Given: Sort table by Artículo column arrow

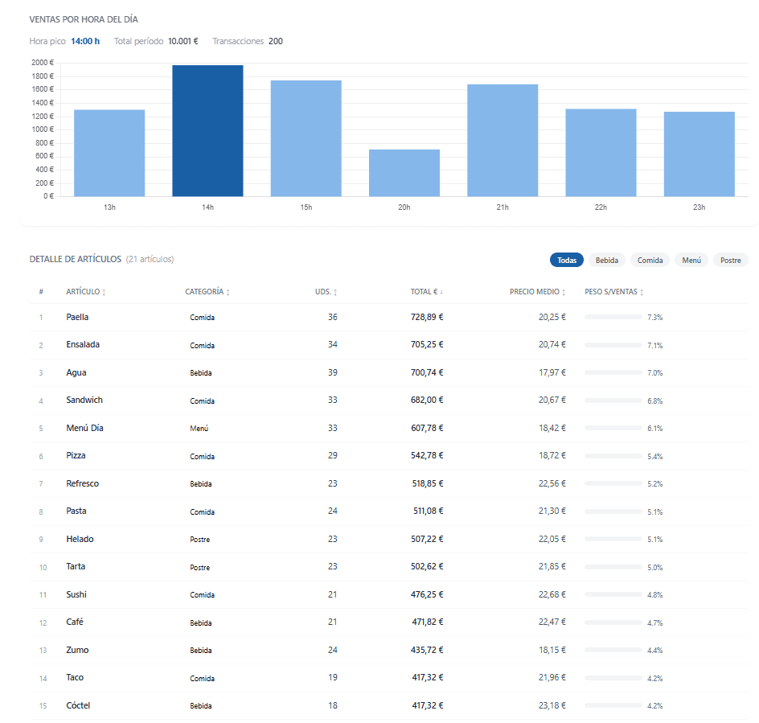Looking at the screenshot, I should pos(104,292).
